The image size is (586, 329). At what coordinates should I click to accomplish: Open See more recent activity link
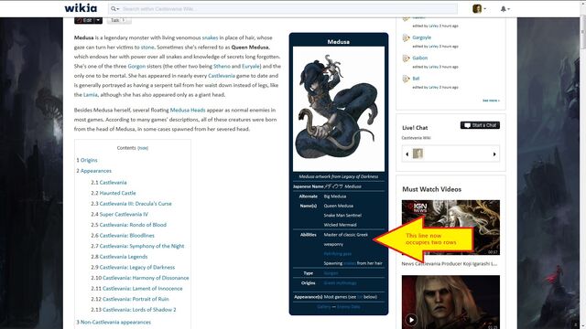(491, 101)
